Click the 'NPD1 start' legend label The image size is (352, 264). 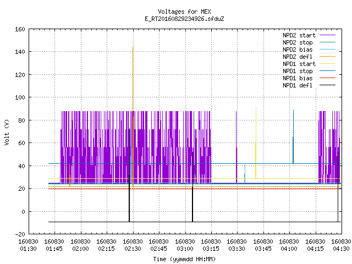pos(299,64)
